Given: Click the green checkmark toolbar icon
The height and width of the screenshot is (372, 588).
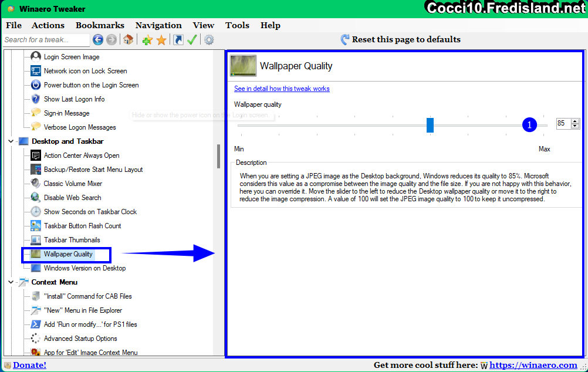Looking at the screenshot, I should pyautogui.click(x=192, y=40).
